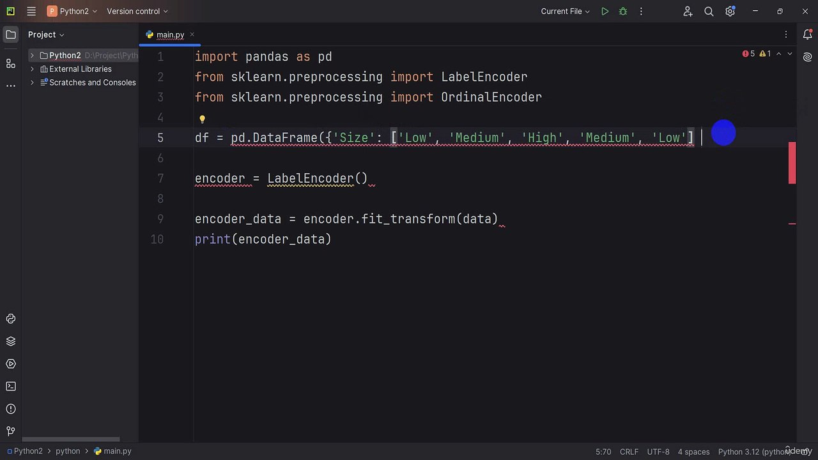Open the AI Assistant spiral icon
The image size is (818, 460).
[807, 57]
